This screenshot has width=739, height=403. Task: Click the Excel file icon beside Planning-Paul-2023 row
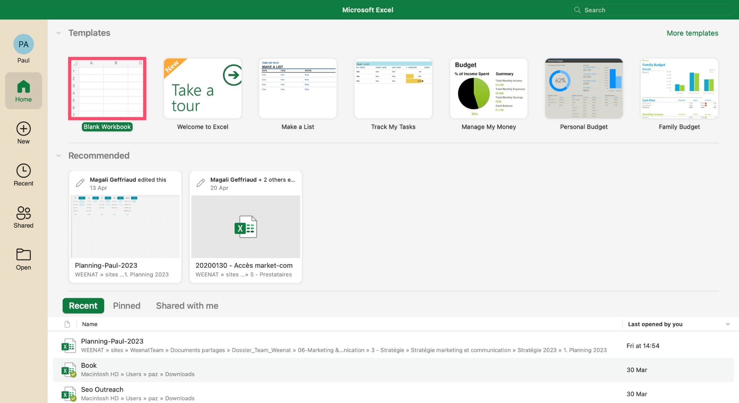point(69,346)
